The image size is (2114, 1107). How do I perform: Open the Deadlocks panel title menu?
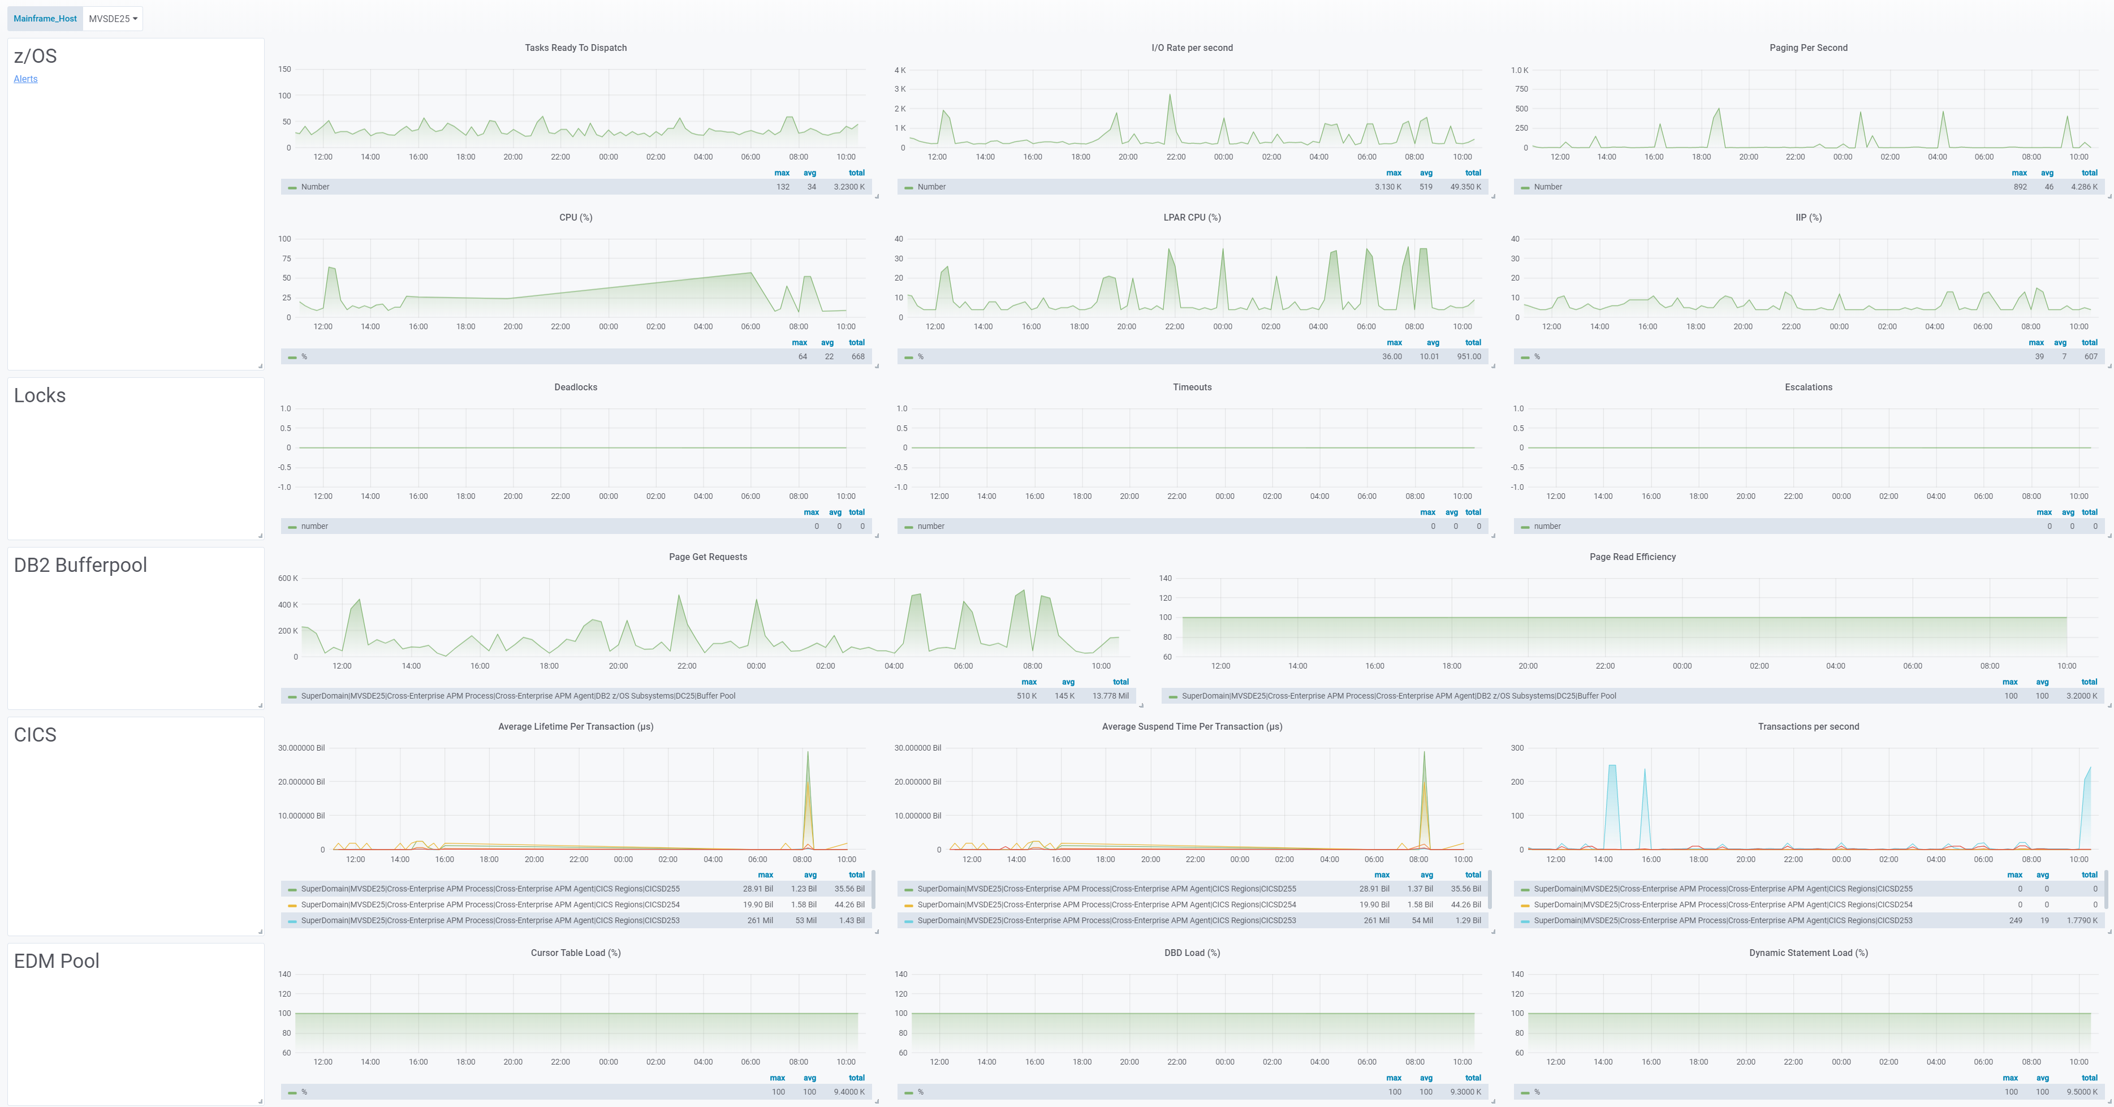pos(575,387)
